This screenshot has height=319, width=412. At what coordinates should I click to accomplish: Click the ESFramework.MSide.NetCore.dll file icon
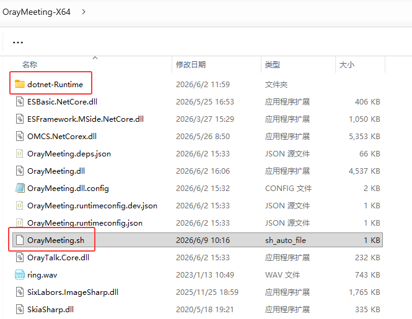20,119
